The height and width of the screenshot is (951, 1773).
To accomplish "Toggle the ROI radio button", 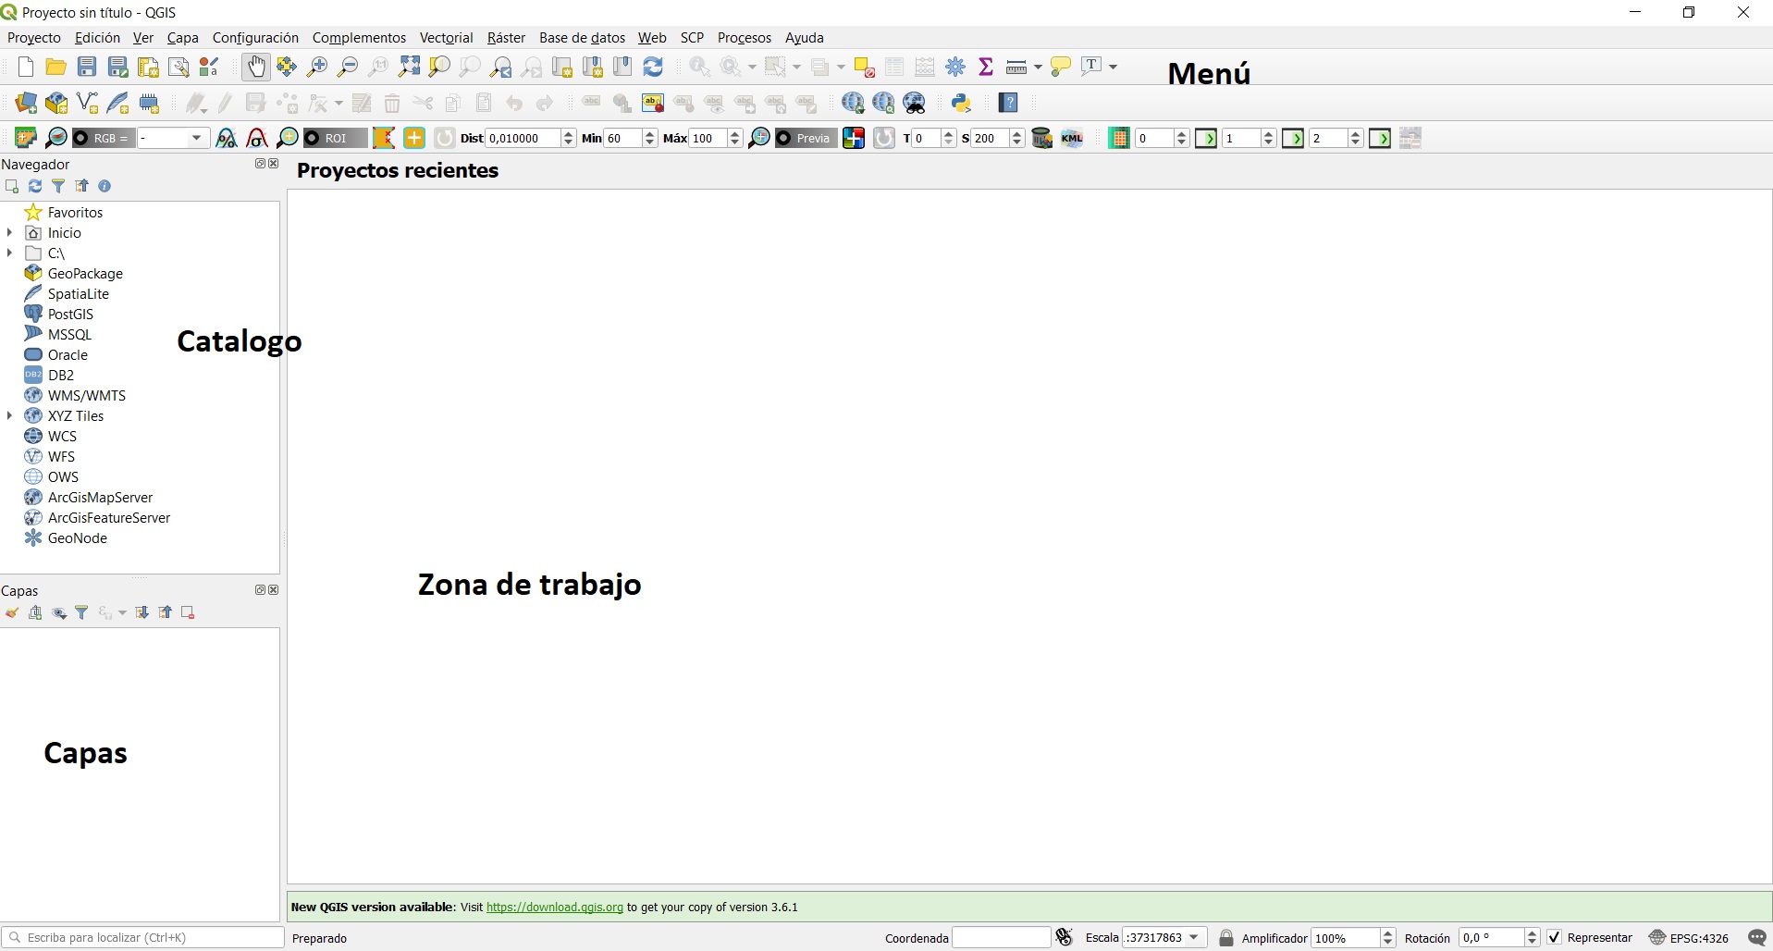I will tap(313, 138).
